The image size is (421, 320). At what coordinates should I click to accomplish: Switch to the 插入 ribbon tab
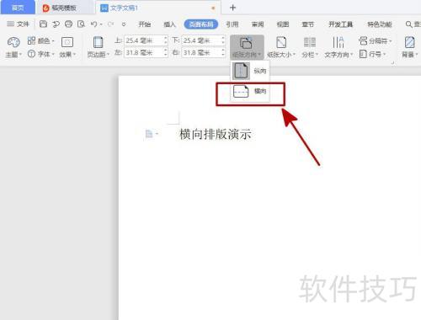click(x=169, y=24)
